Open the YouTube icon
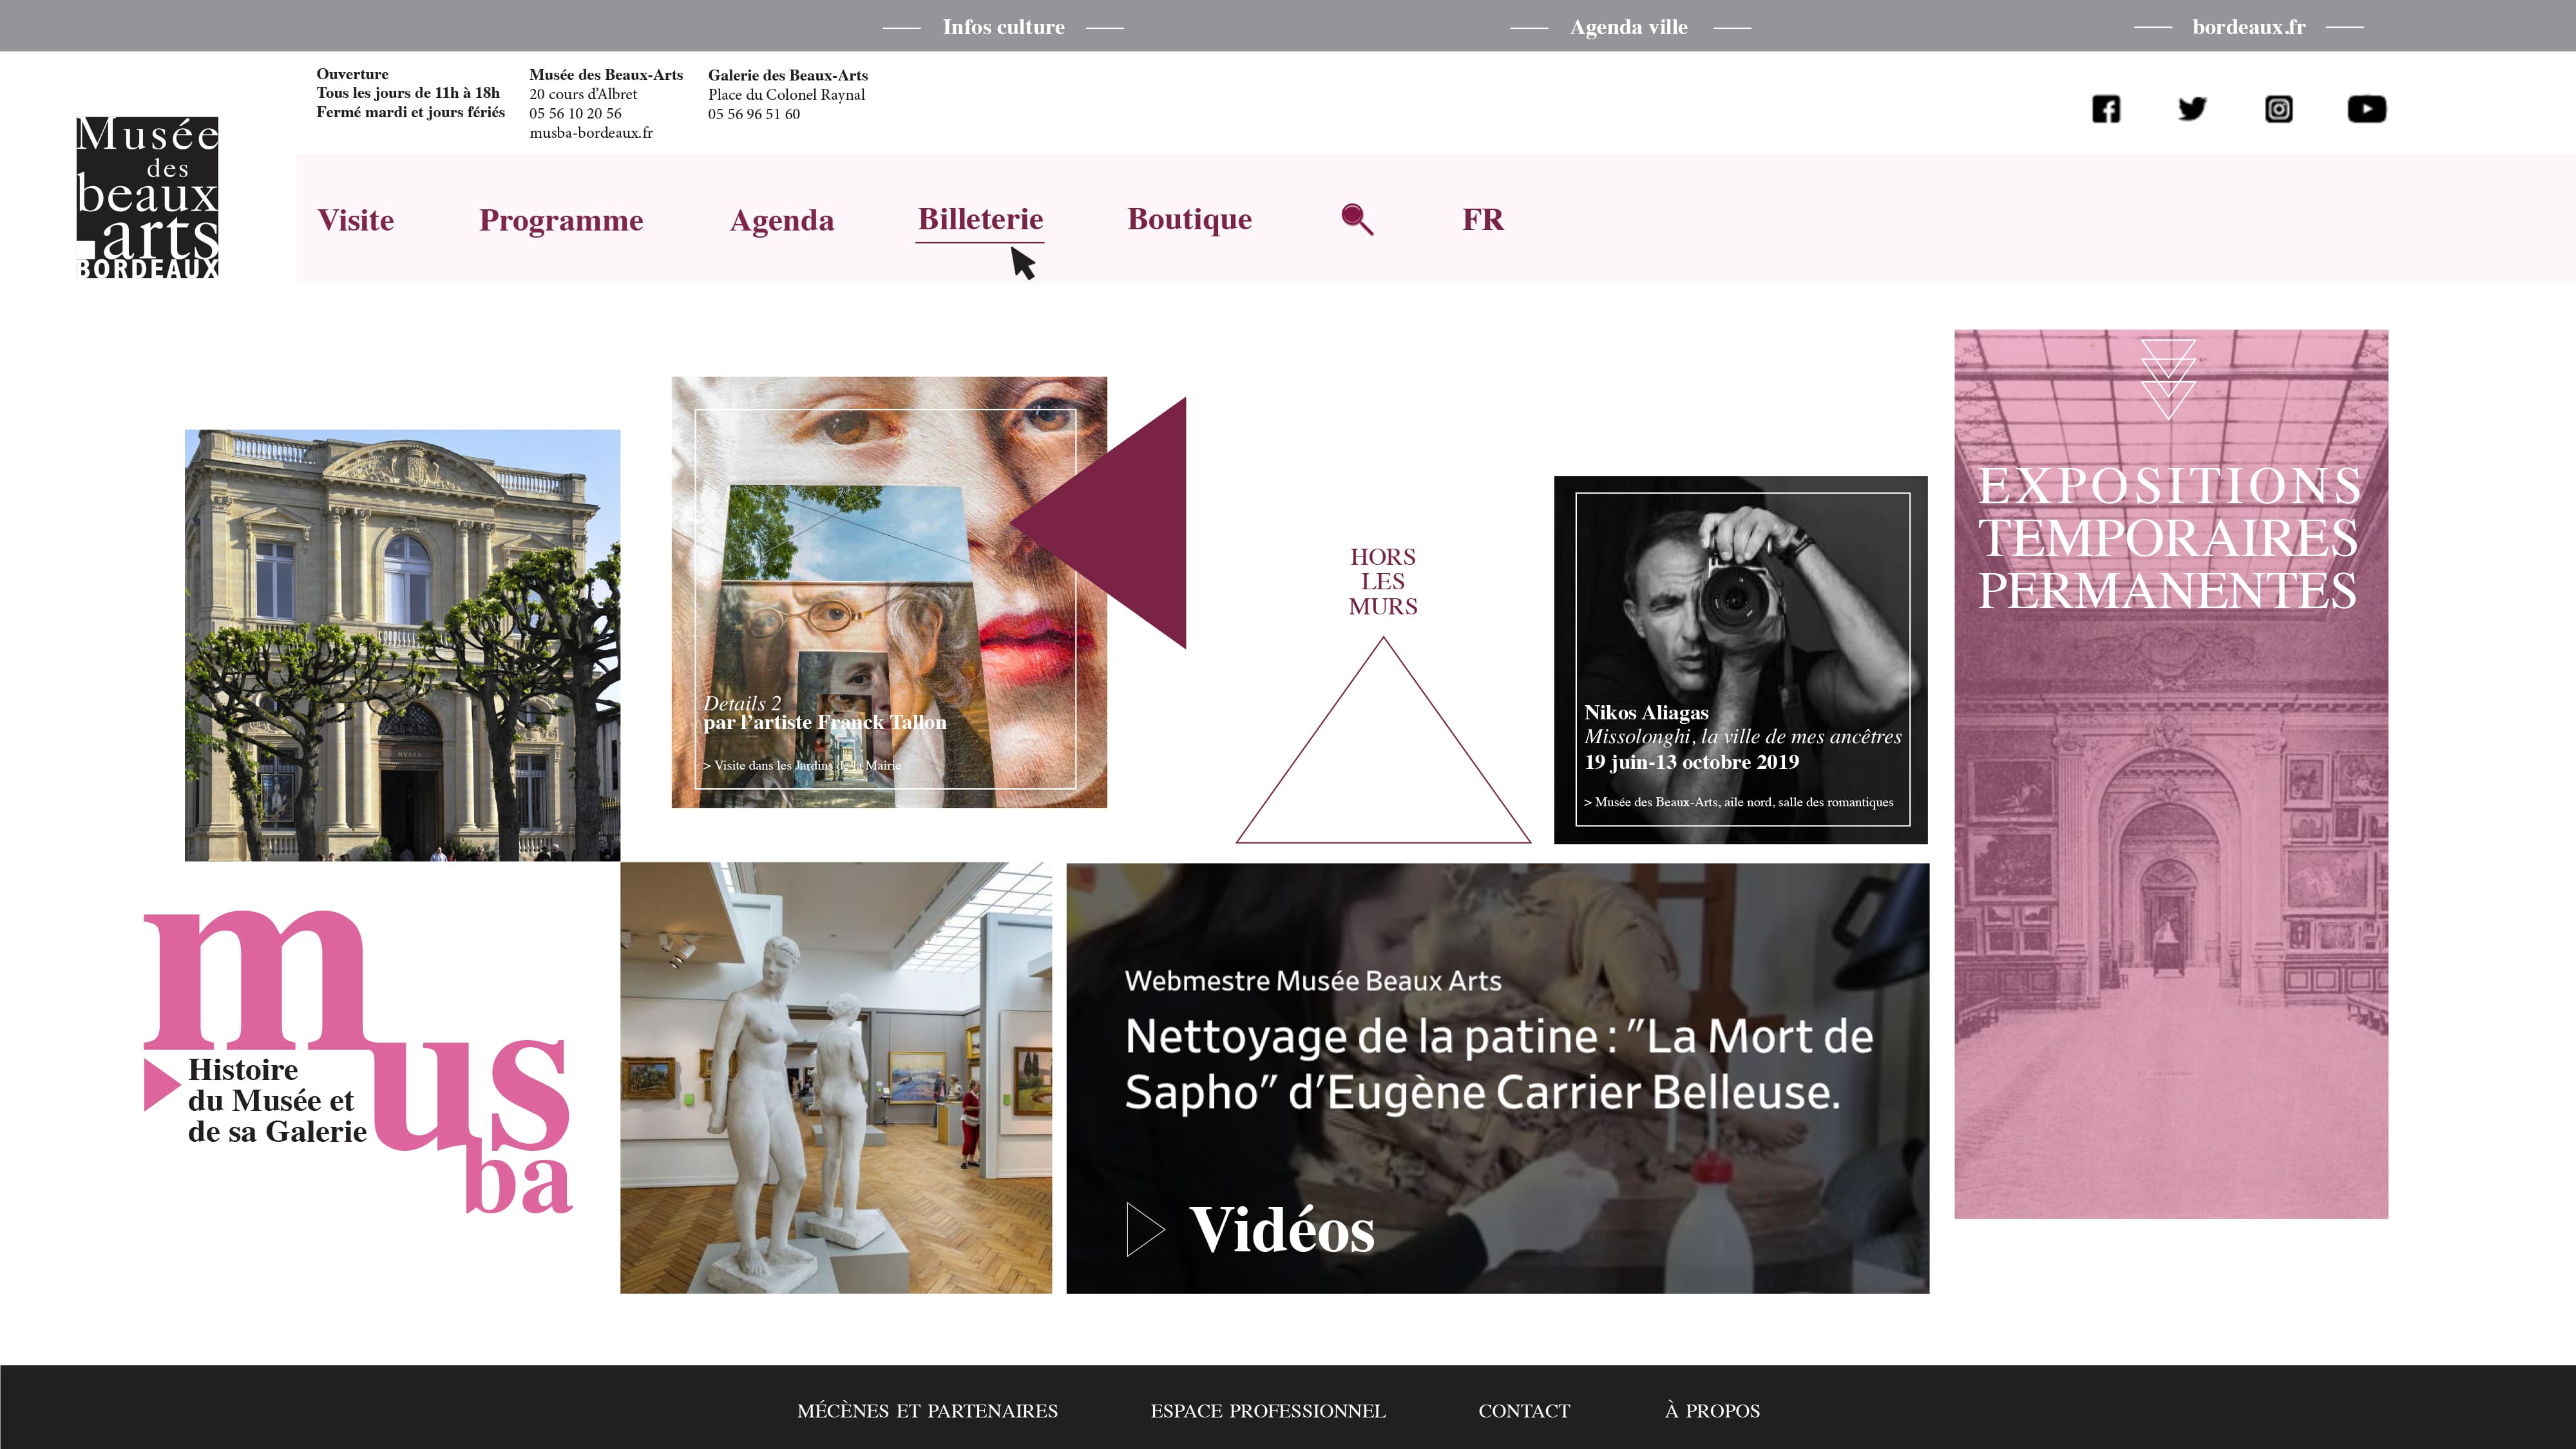This screenshot has width=2576, height=1449. tap(2366, 109)
